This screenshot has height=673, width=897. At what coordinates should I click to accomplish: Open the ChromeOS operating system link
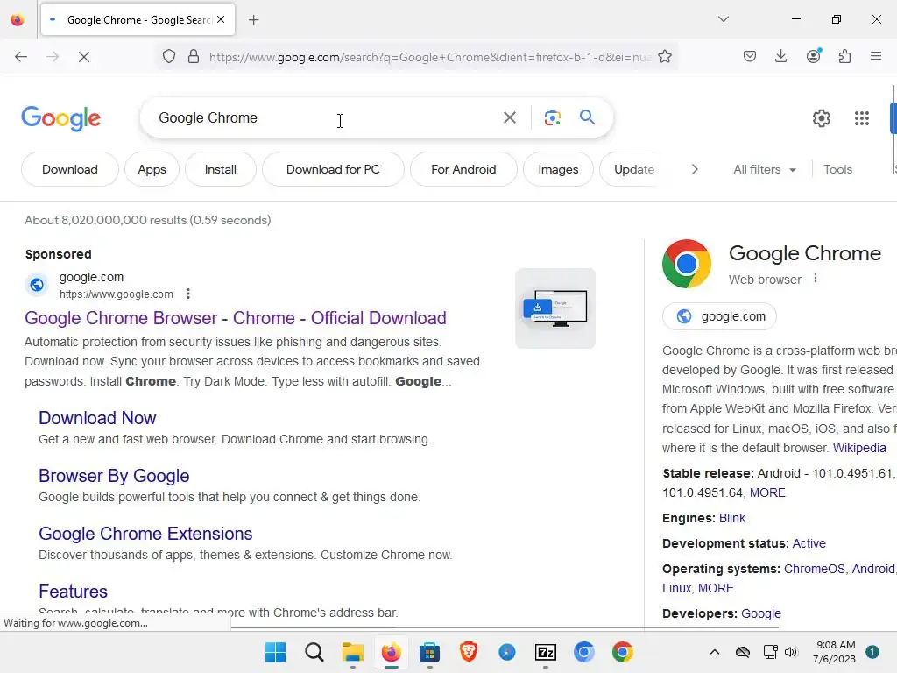click(x=814, y=569)
